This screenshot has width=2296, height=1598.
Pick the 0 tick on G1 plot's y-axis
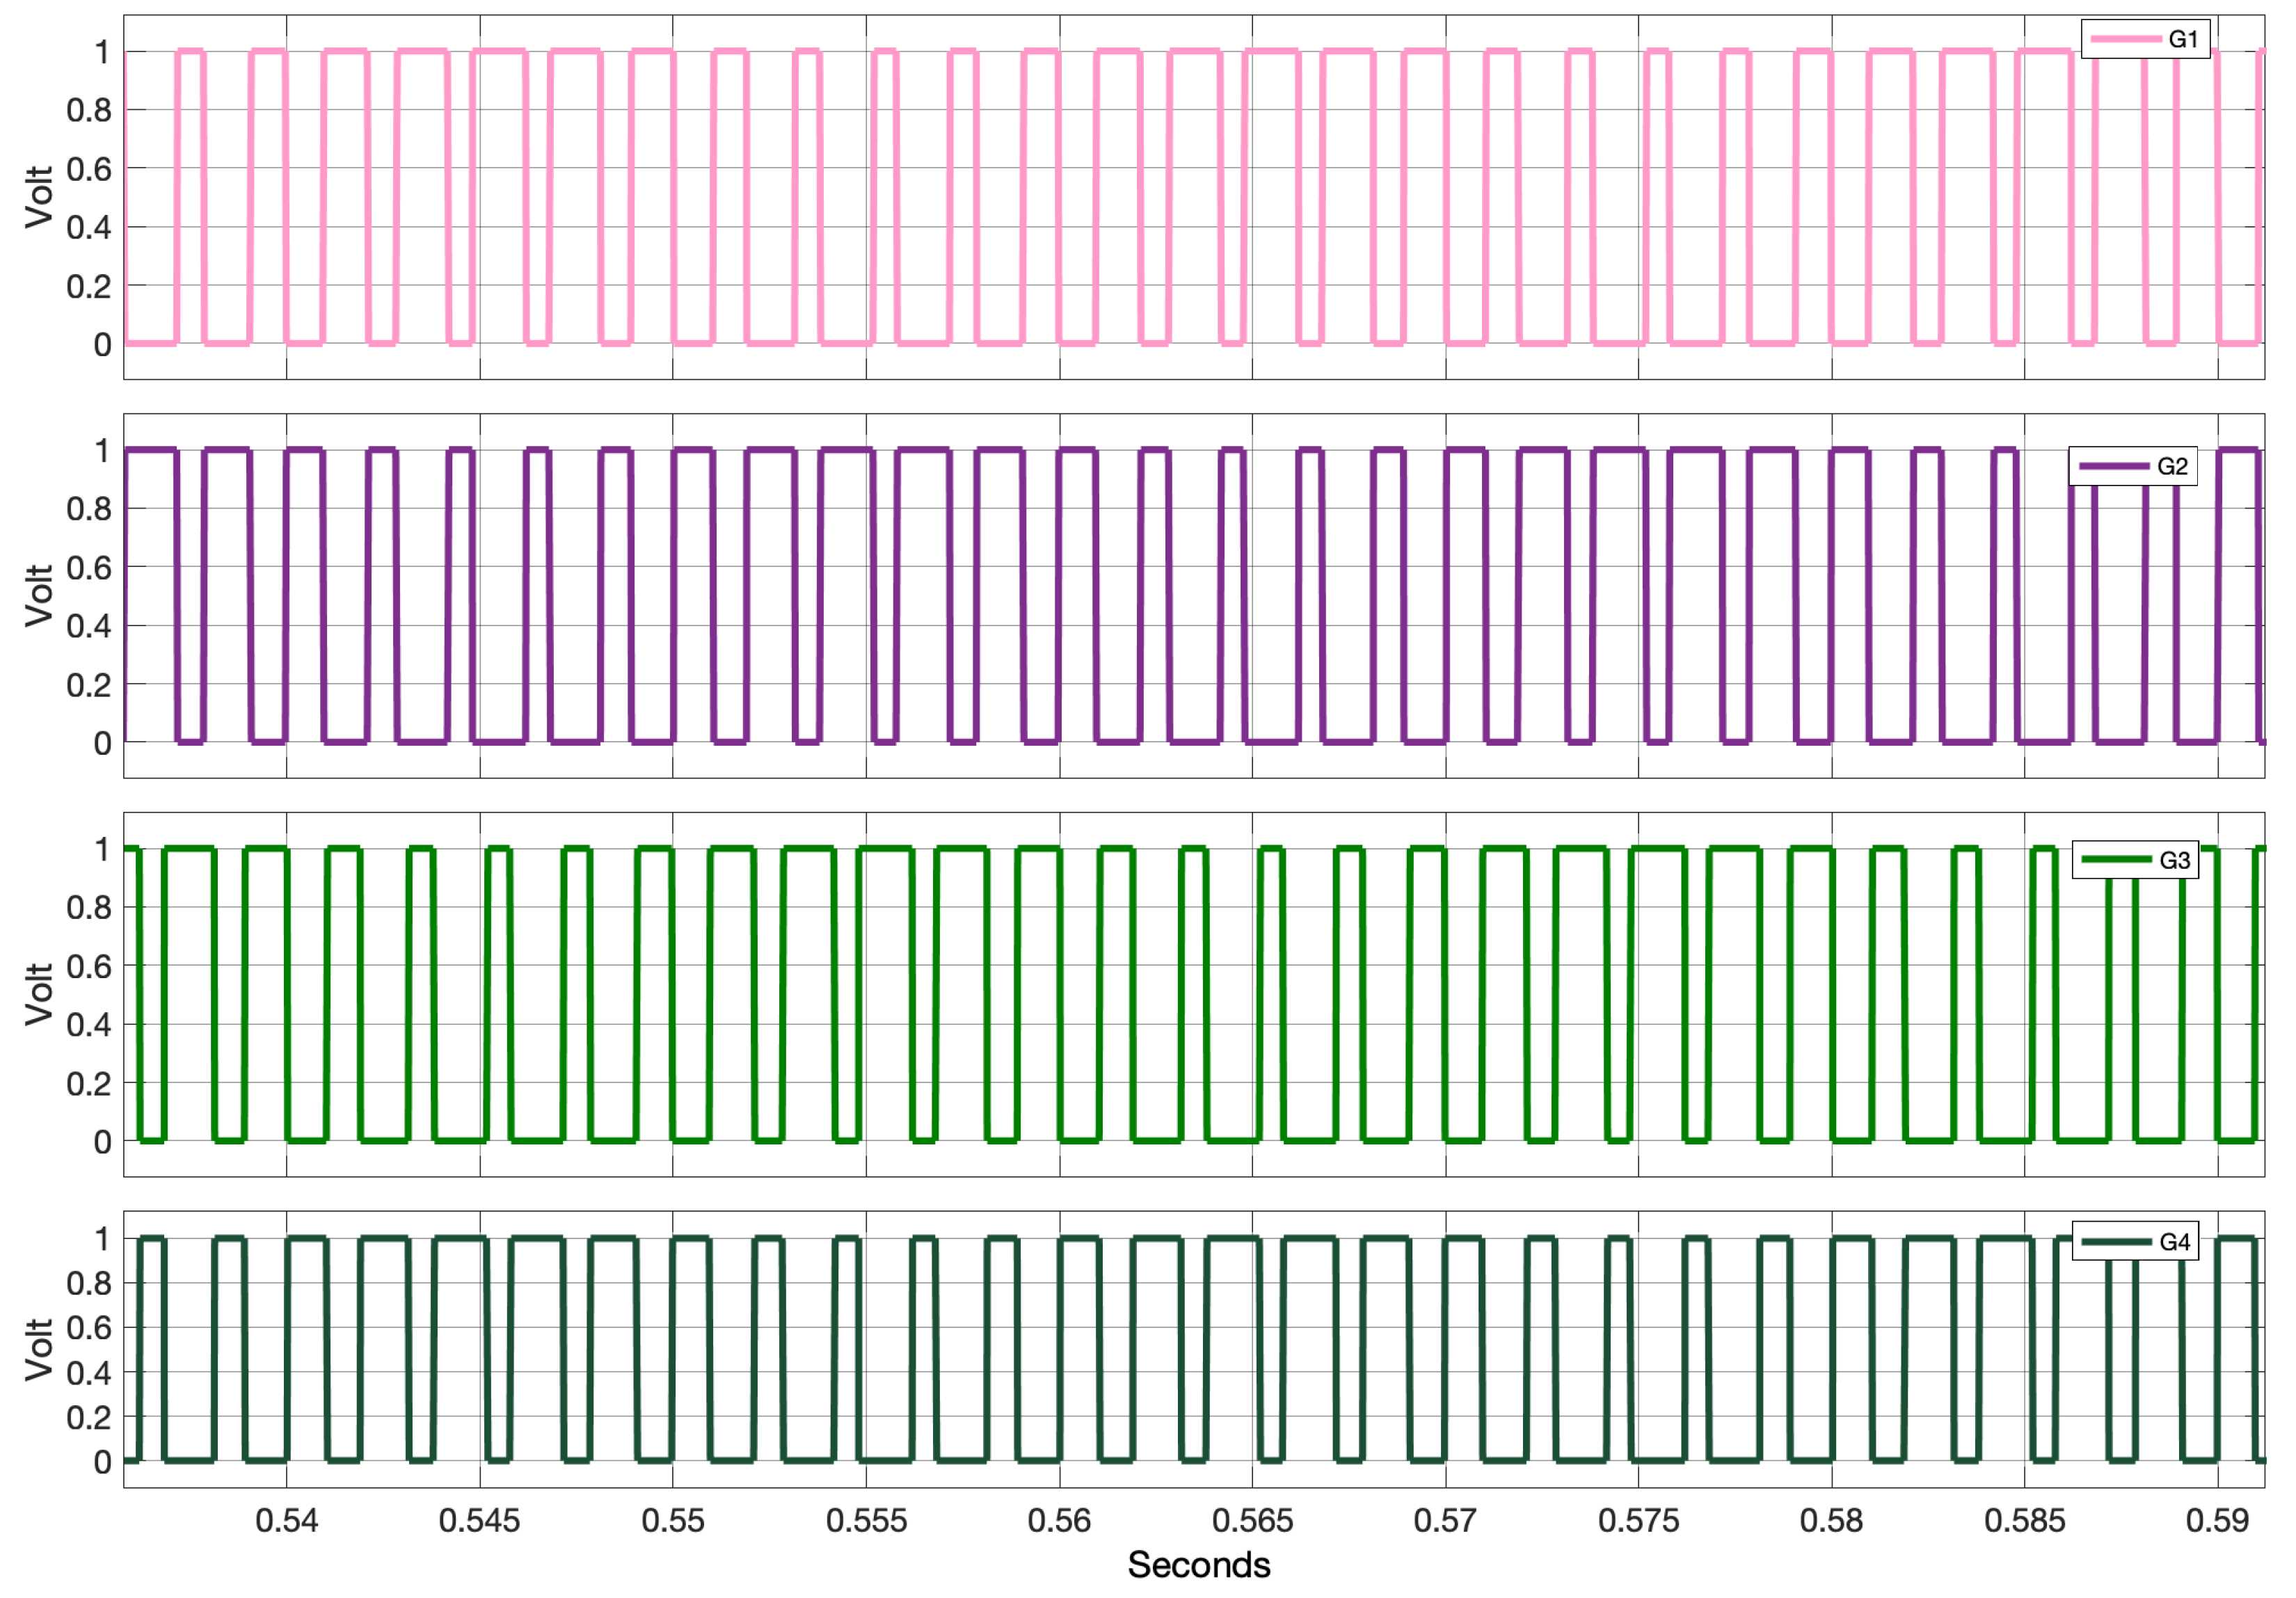pos(102,345)
